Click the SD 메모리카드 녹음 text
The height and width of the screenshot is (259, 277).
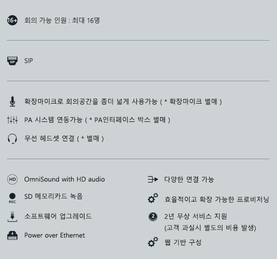53,196
